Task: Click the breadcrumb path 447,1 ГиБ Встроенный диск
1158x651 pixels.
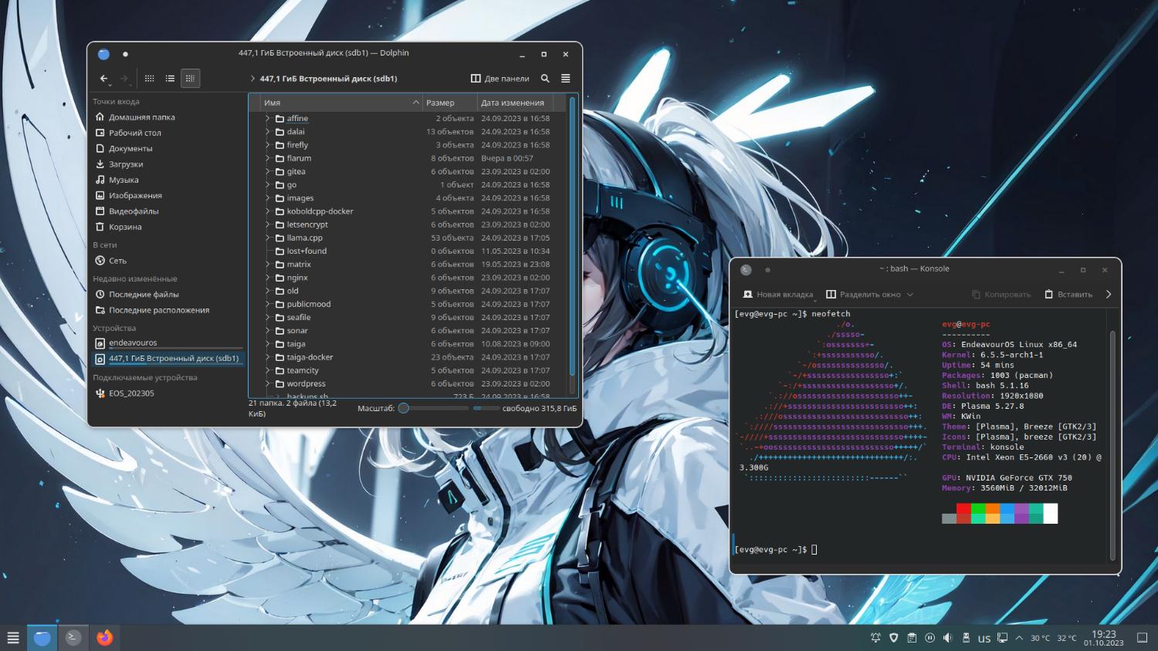Action: pyautogui.click(x=328, y=79)
